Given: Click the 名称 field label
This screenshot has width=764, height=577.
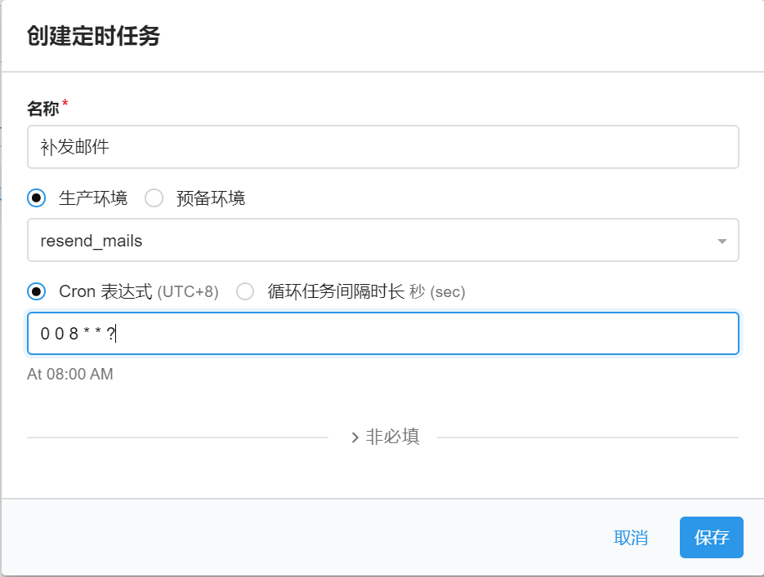Looking at the screenshot, I should click(43, 109).
